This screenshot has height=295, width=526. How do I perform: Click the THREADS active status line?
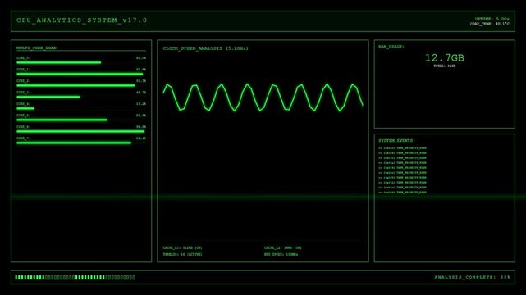pyautogui.click(x=182, y=255)
